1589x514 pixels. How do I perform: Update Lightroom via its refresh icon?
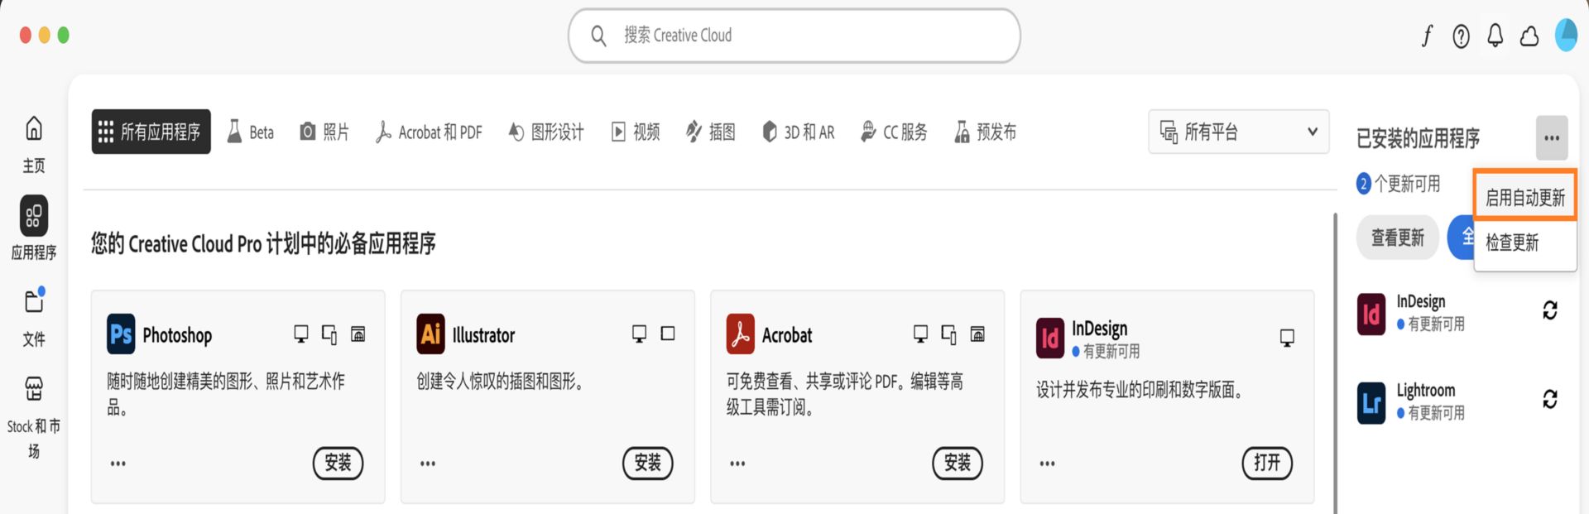click(1550, 399)
